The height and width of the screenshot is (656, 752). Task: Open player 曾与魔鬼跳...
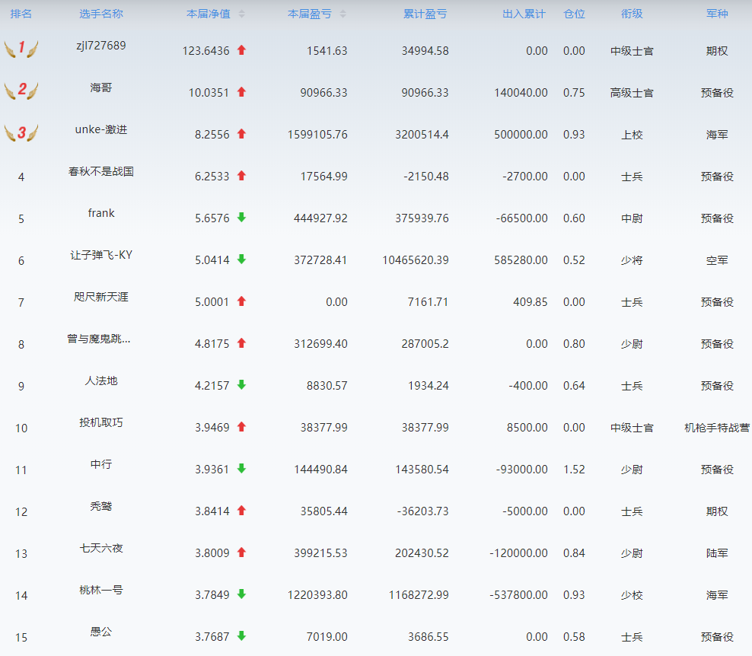[99, 339]
